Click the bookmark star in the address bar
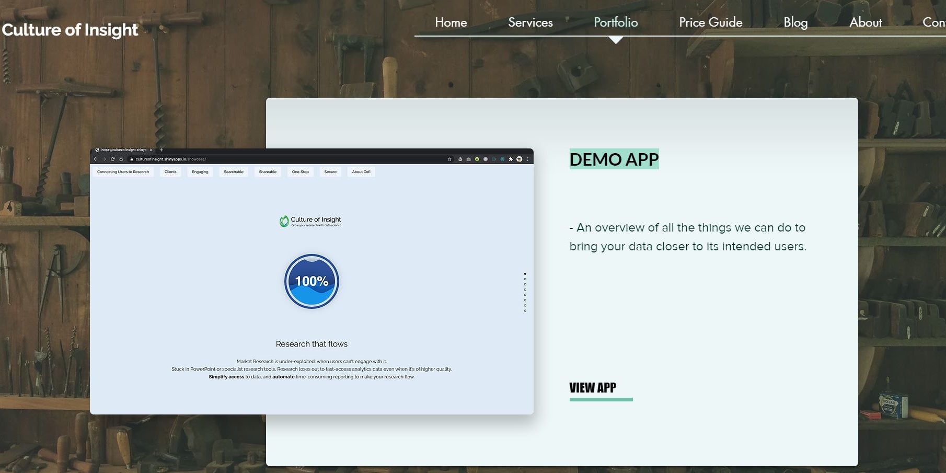Screen dimensions: 946x473 (449, 159)
